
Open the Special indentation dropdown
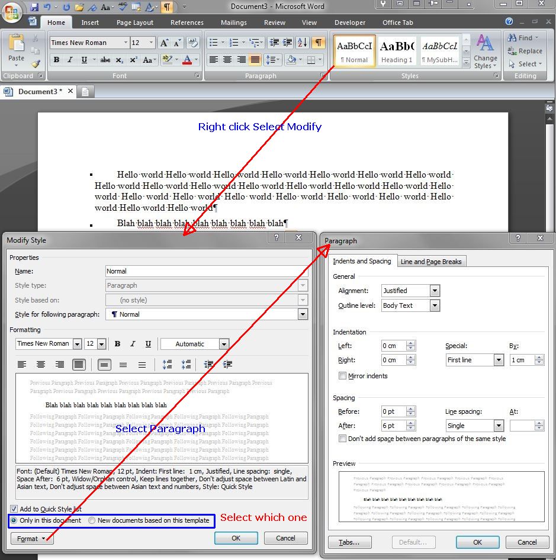click(x=499, y=360)
